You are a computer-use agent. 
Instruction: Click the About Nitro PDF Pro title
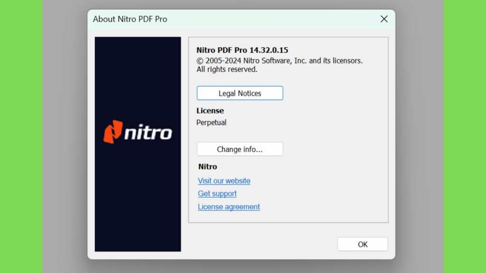coord(130,19)
